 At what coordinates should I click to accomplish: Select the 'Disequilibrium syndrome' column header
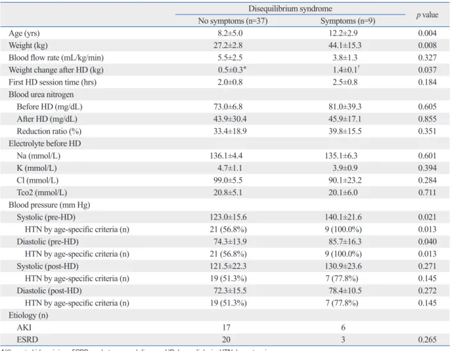pyautogui.click(x=290, y=8)
